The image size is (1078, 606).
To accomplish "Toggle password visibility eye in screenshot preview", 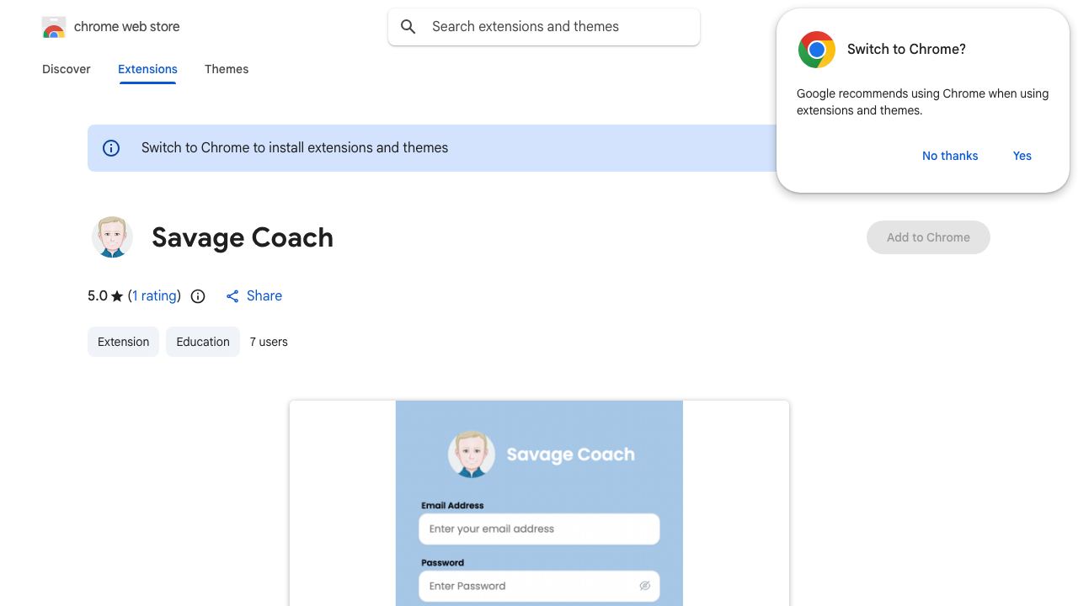I will pyautogui.click(x=644, y=586).
